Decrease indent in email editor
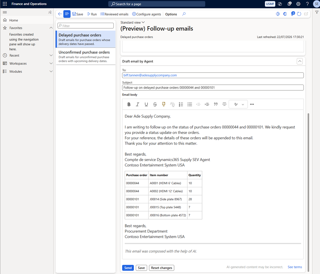 198,104
